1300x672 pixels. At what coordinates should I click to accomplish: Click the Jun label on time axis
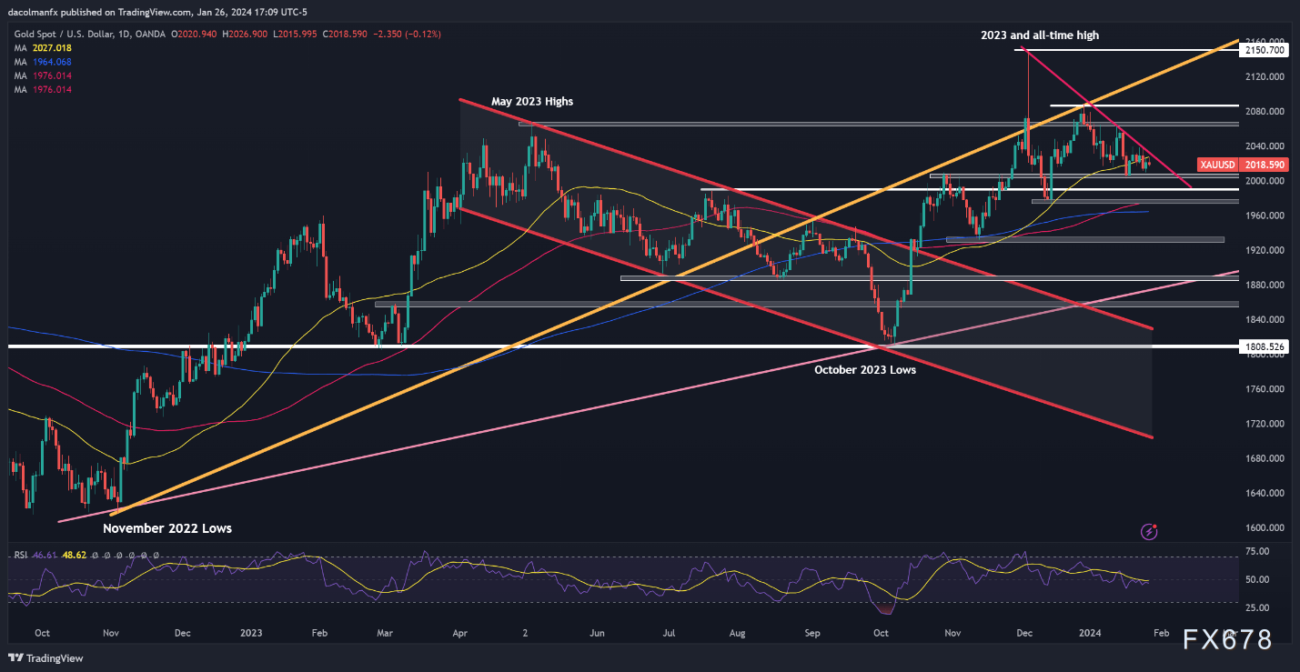click(x=597, y=631)
